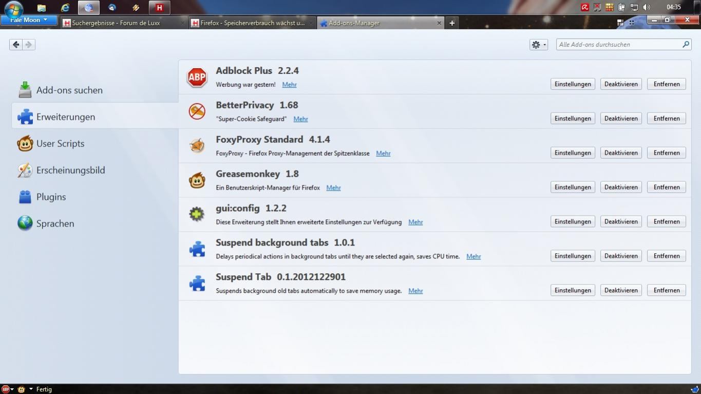This screenshot has height=394, width=701.
Task: Click the Adblock Plus ABP list icon
Action: point(197,77)
